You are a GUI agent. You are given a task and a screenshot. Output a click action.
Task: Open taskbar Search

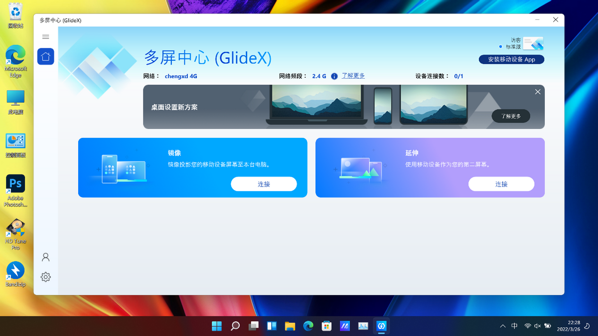(x=235, y=326)
